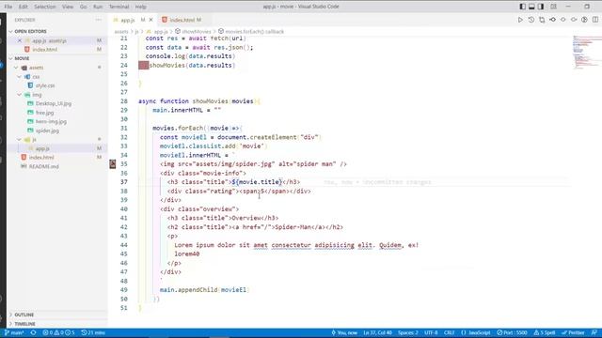Open the Edit menu
602x338 pixels.
[23, 7]
